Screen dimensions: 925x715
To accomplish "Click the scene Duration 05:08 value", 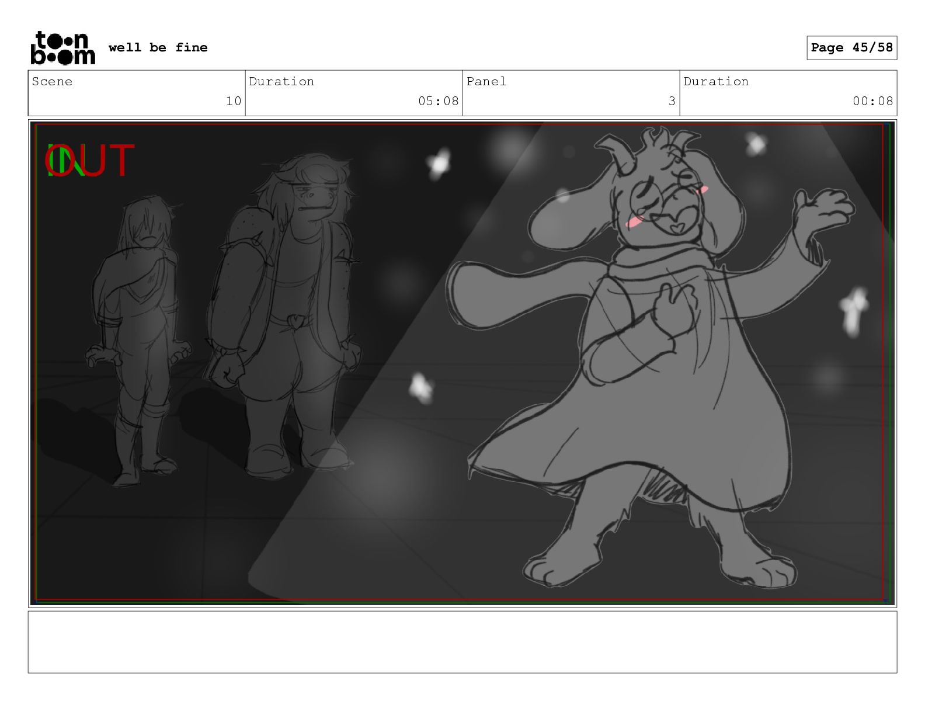I will [x=438, y=101].
